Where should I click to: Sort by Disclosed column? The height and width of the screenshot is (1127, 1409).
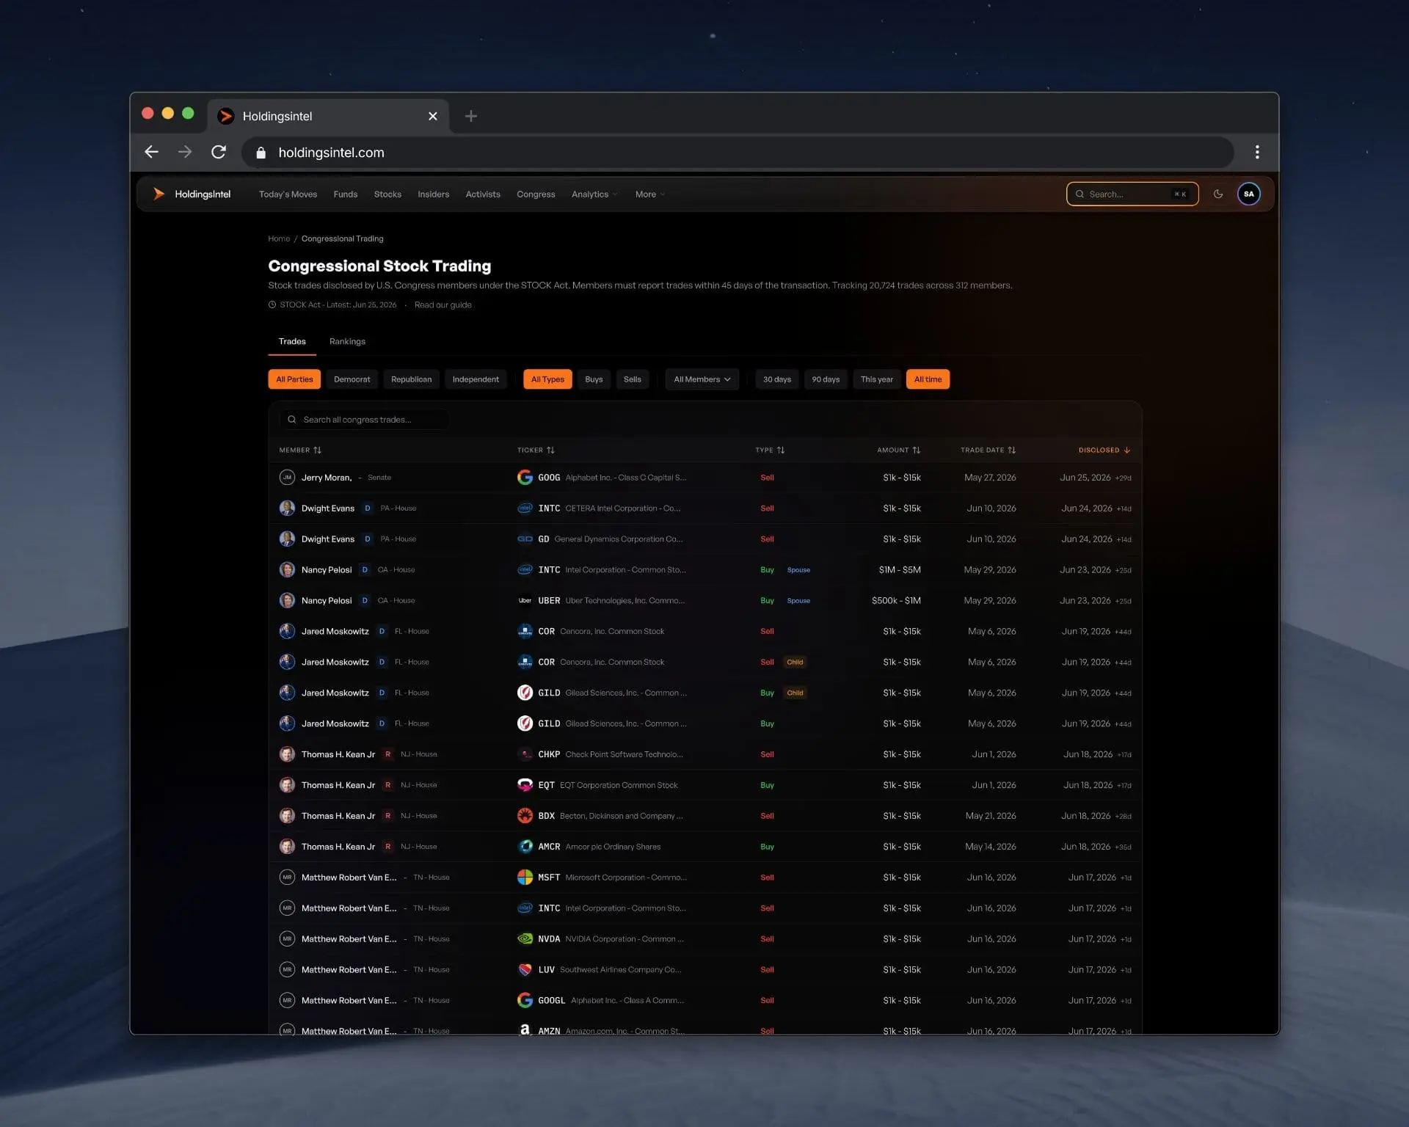(1104, 451)
